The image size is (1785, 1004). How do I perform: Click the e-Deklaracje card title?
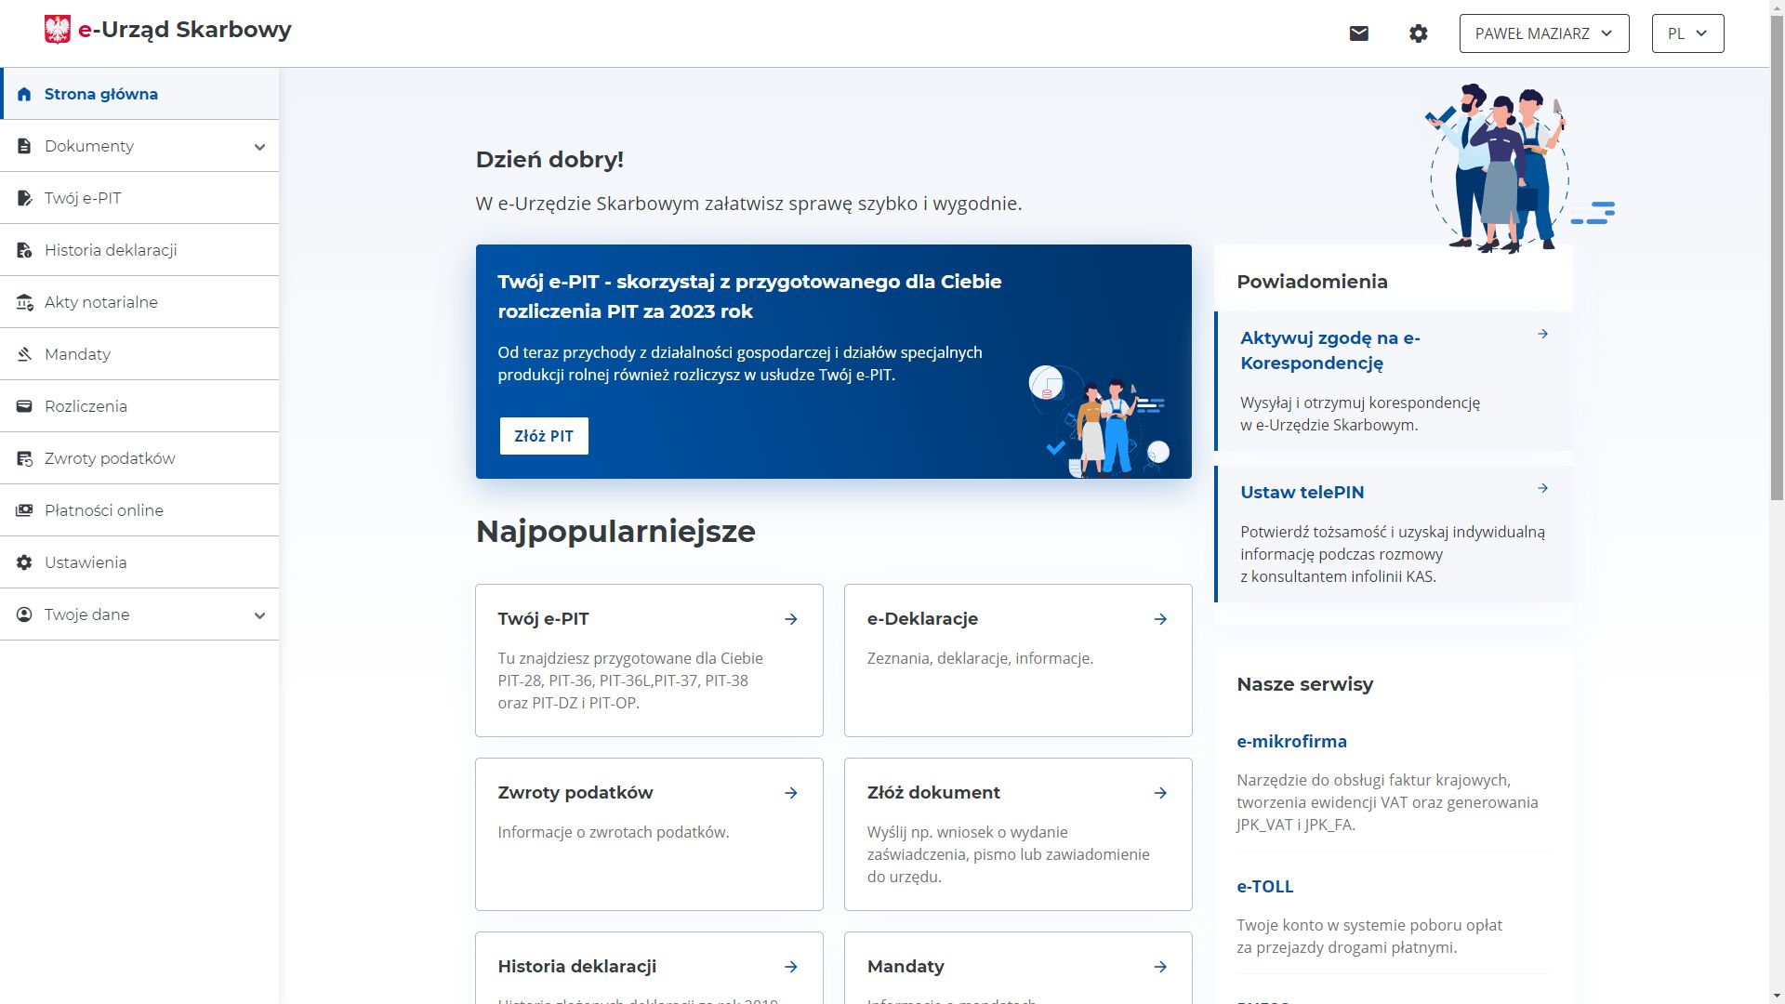[x=922, y=619]
